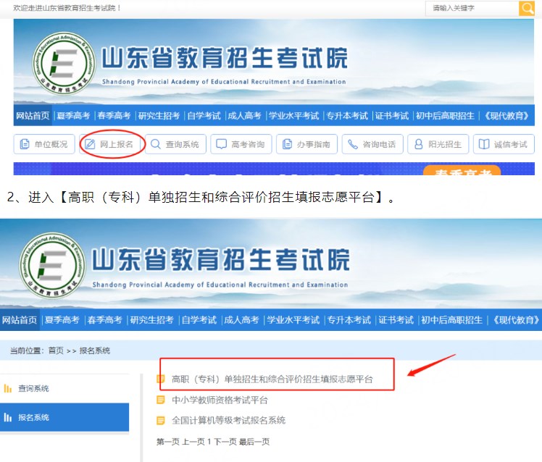Select 报名系统 in left sidebar
Viewport: 542px width, 462px height.
(64, 417)
